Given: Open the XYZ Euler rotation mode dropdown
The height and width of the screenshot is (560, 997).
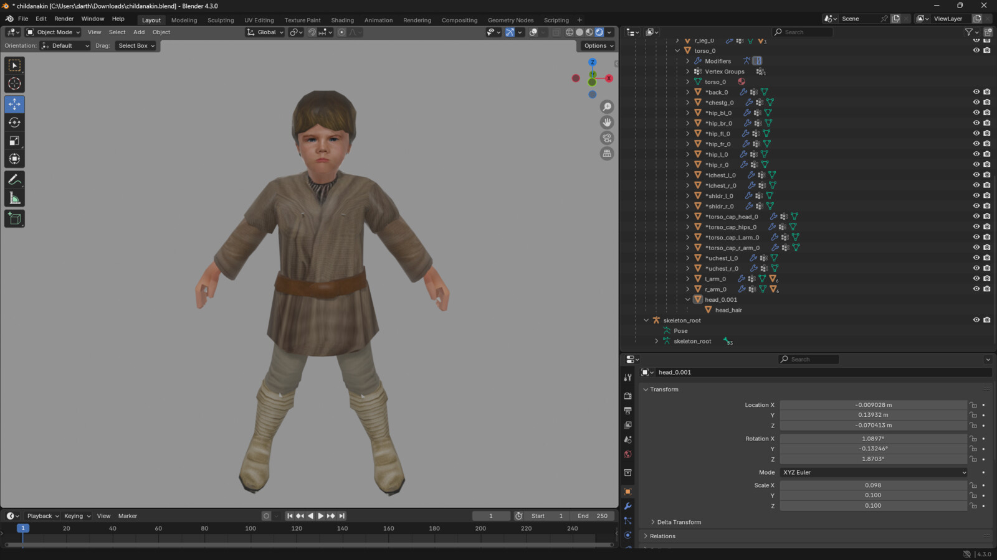Looking at the screenshot, I should pyautogui.click(x=874, y=472).
